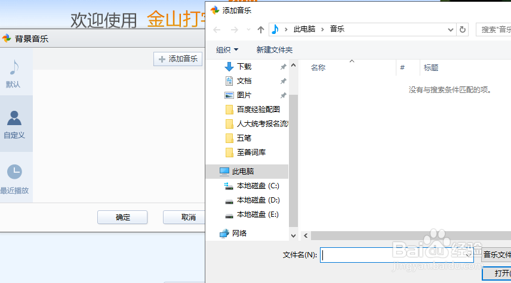Open the 默认 music note tab
The image size is (511, 283).
(x=14, y=73)
